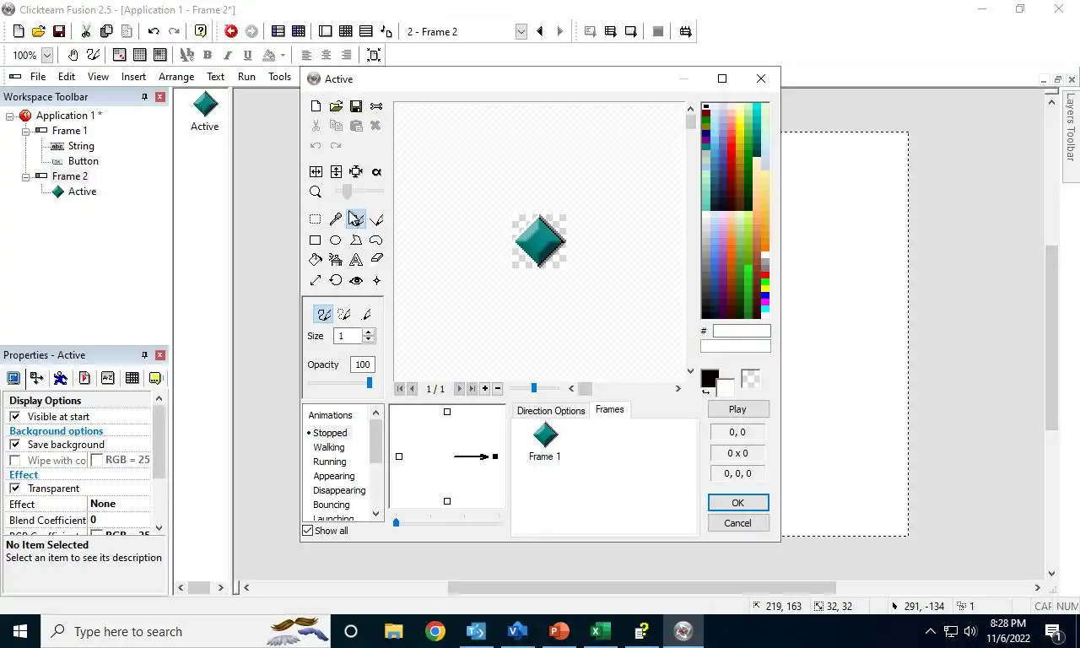This screenshot has width=1080, height=648.
Task: Click red Previous frame arrow button in toolbar
Action: pos(231,31)
